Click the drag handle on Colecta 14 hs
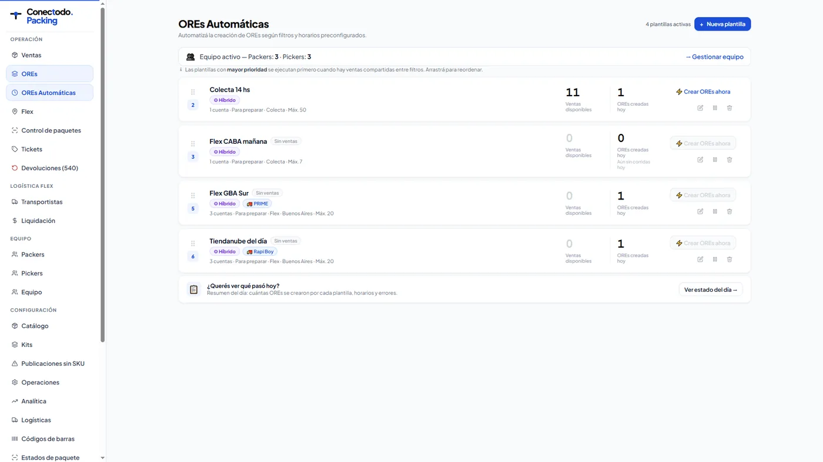Viewport: 823px width, 462px height. tap(193, 92)
